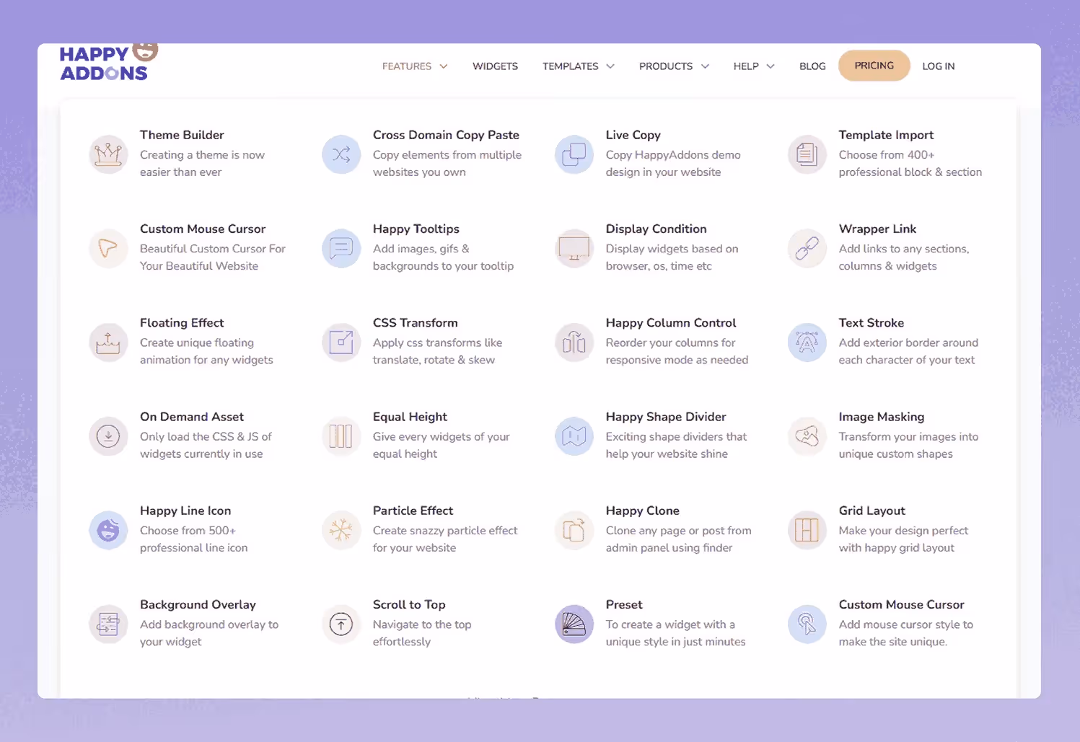This screenshot has height=742, width=1080.
Task: Open the Happy Shape Divider link
Action: (666, 417)
